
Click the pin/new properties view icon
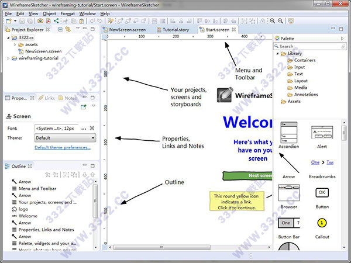pyautogui.click(x=84, y=107)
